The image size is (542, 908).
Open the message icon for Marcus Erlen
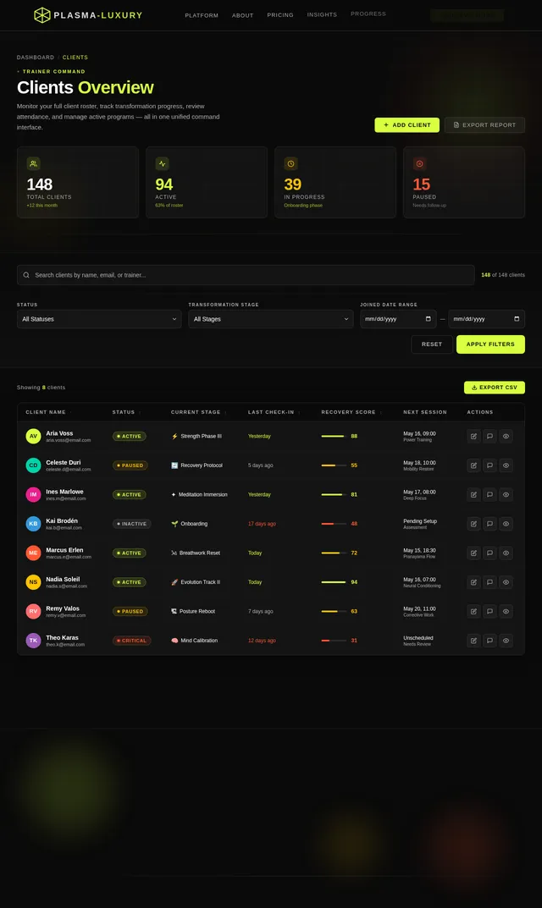click(x=489, y=553)
